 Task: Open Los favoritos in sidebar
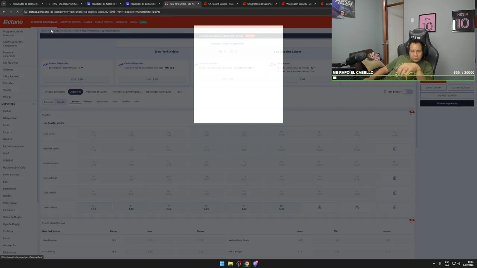coord(10,63)
